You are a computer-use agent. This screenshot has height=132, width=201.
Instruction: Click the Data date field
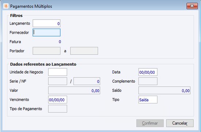[148, 72]
